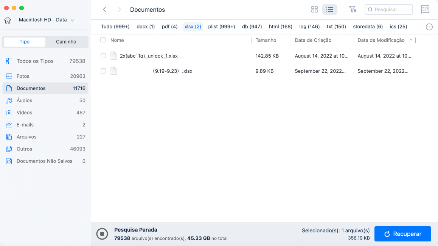Viewport: 438px width, 246px height.
Task: Click the Todos os Tipos list icon
Action: point(9,61)
